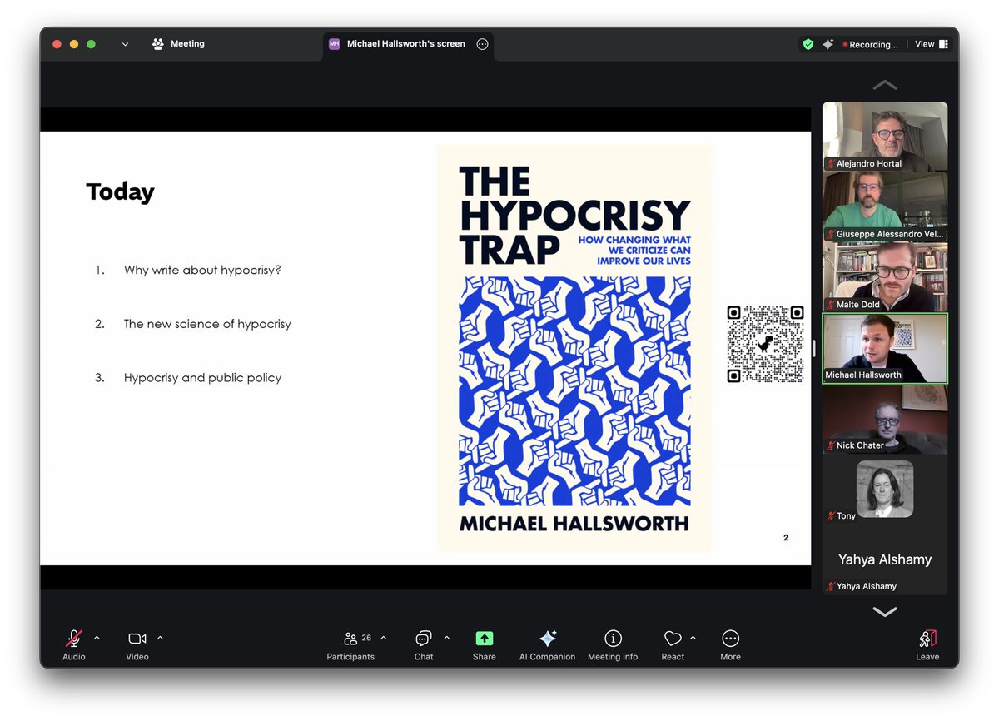Click the red Leave button
The image size is (999, 721).
click(x=927, y=641)
